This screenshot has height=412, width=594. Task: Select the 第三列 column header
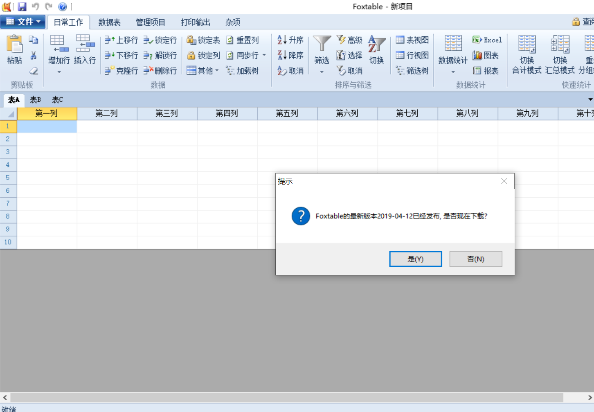[x=167, y=113]
